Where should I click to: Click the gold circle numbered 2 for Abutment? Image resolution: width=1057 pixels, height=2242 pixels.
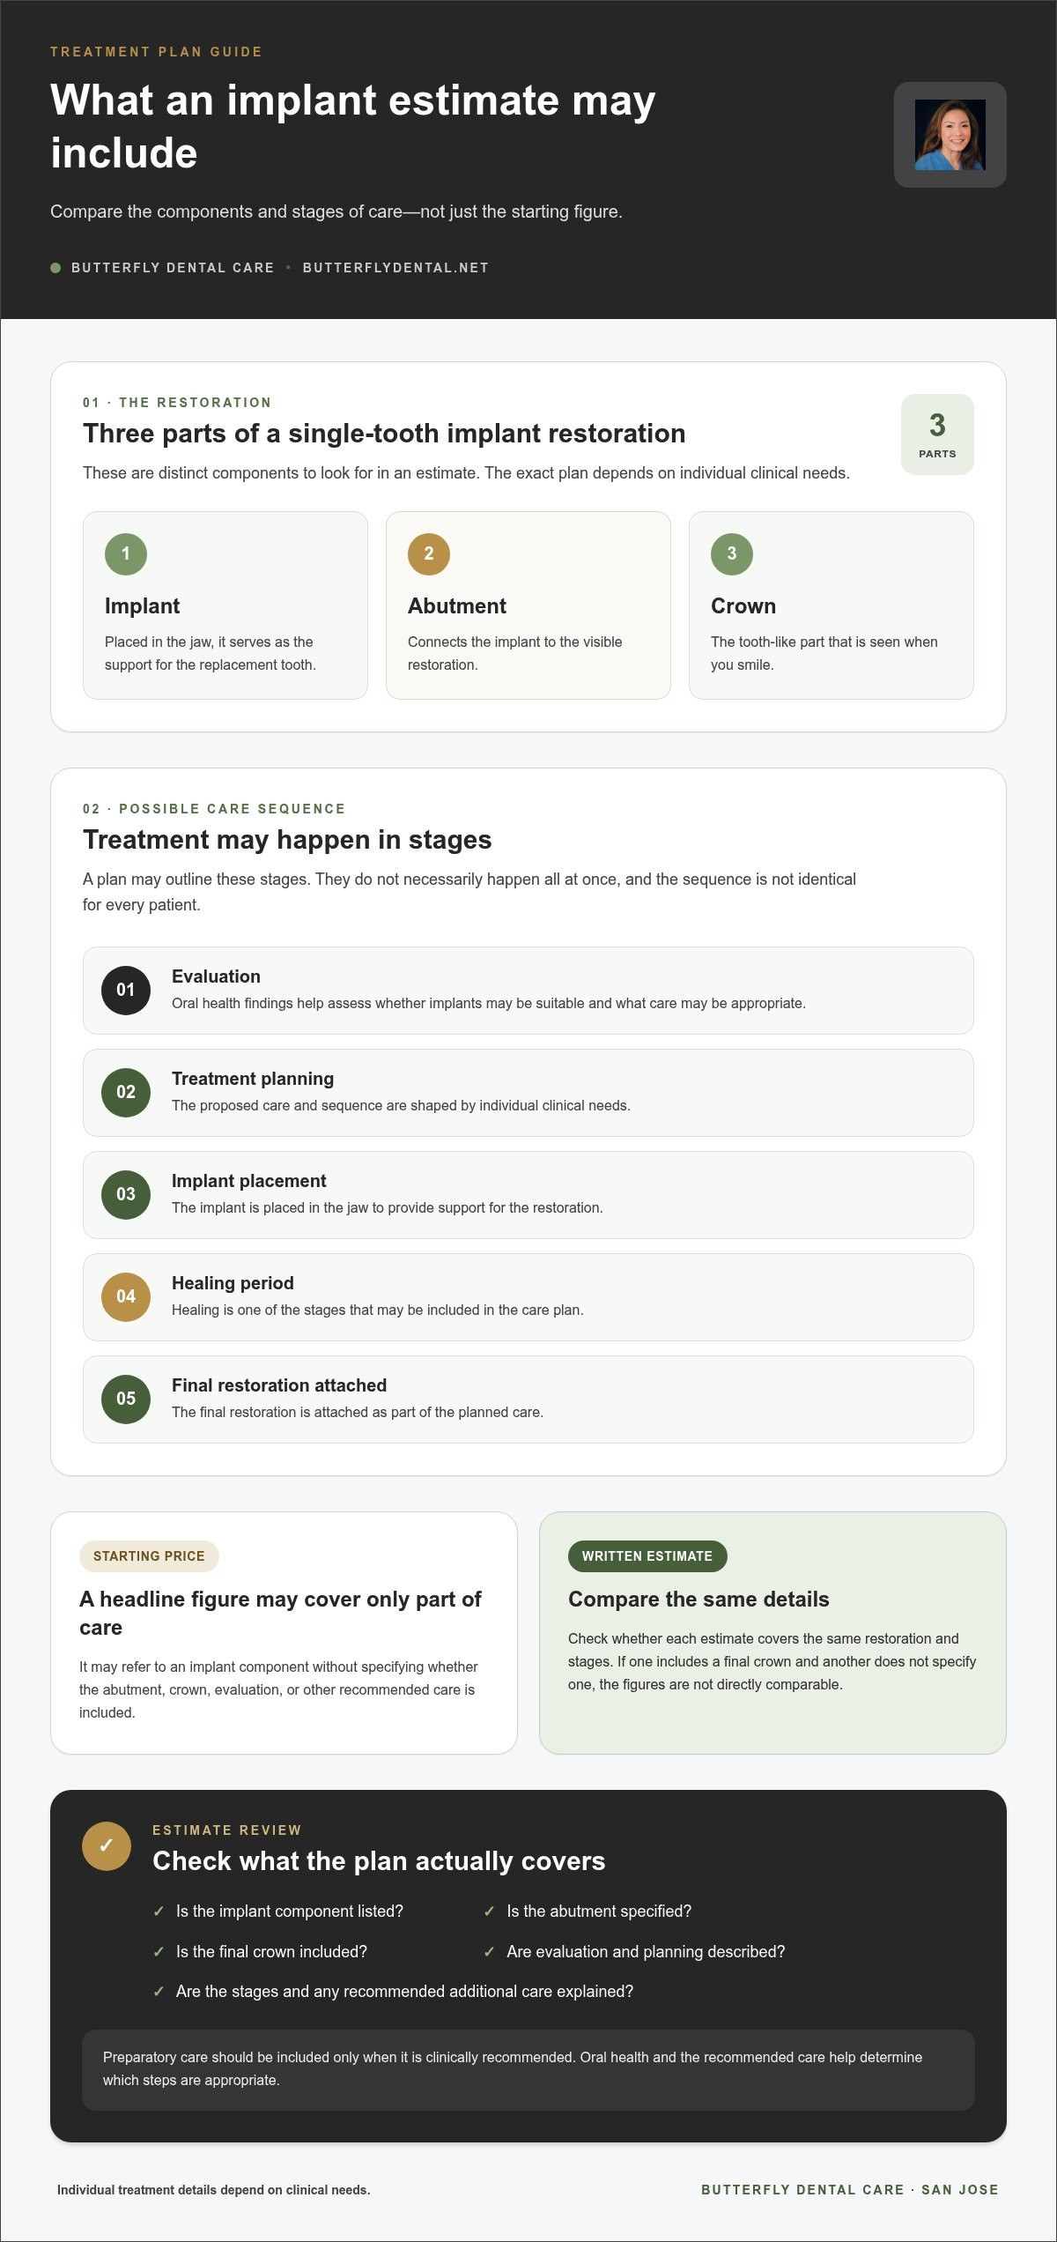click(x=429, y=554)
